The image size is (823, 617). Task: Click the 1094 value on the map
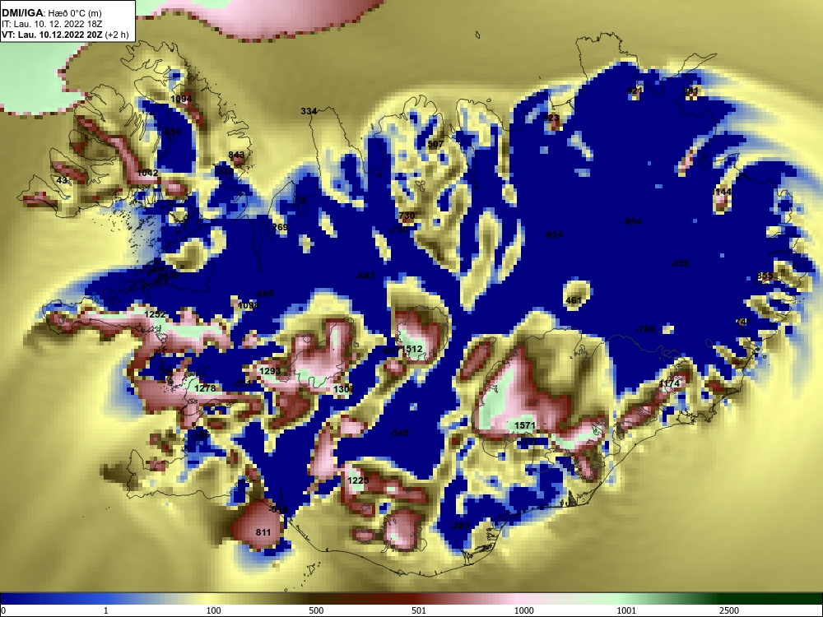(x=181, y=99)
